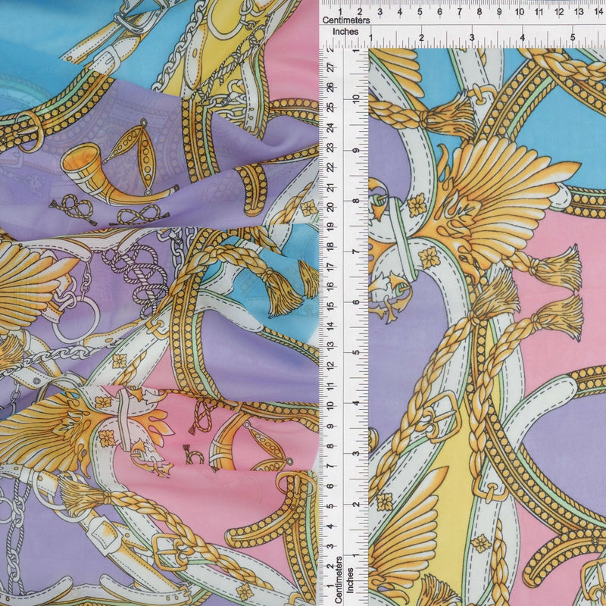The width and height of the screenshot is (606, 606).
Task: Click the silver ring on draped fabric
Action: click(76, 319)
